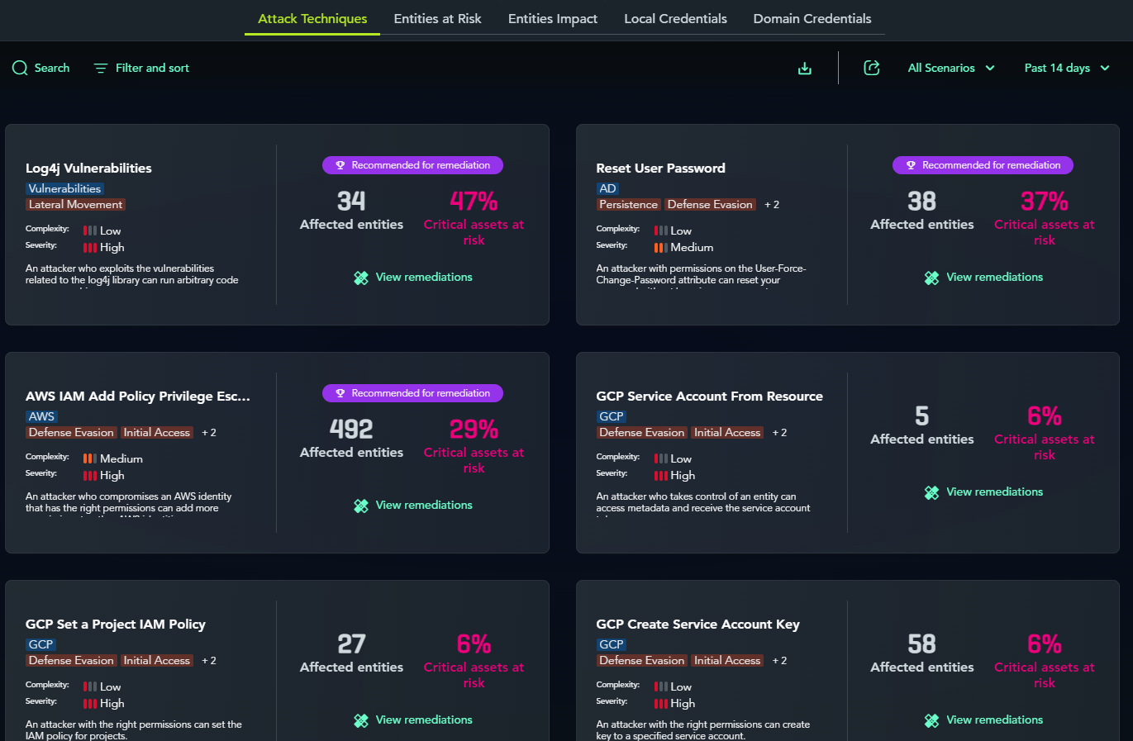The width and height of the screenshot is (1133, 741).
Task: Expand +2 tags on GCP Set a Project IAM Policy
Action: (x=209, y=660)
